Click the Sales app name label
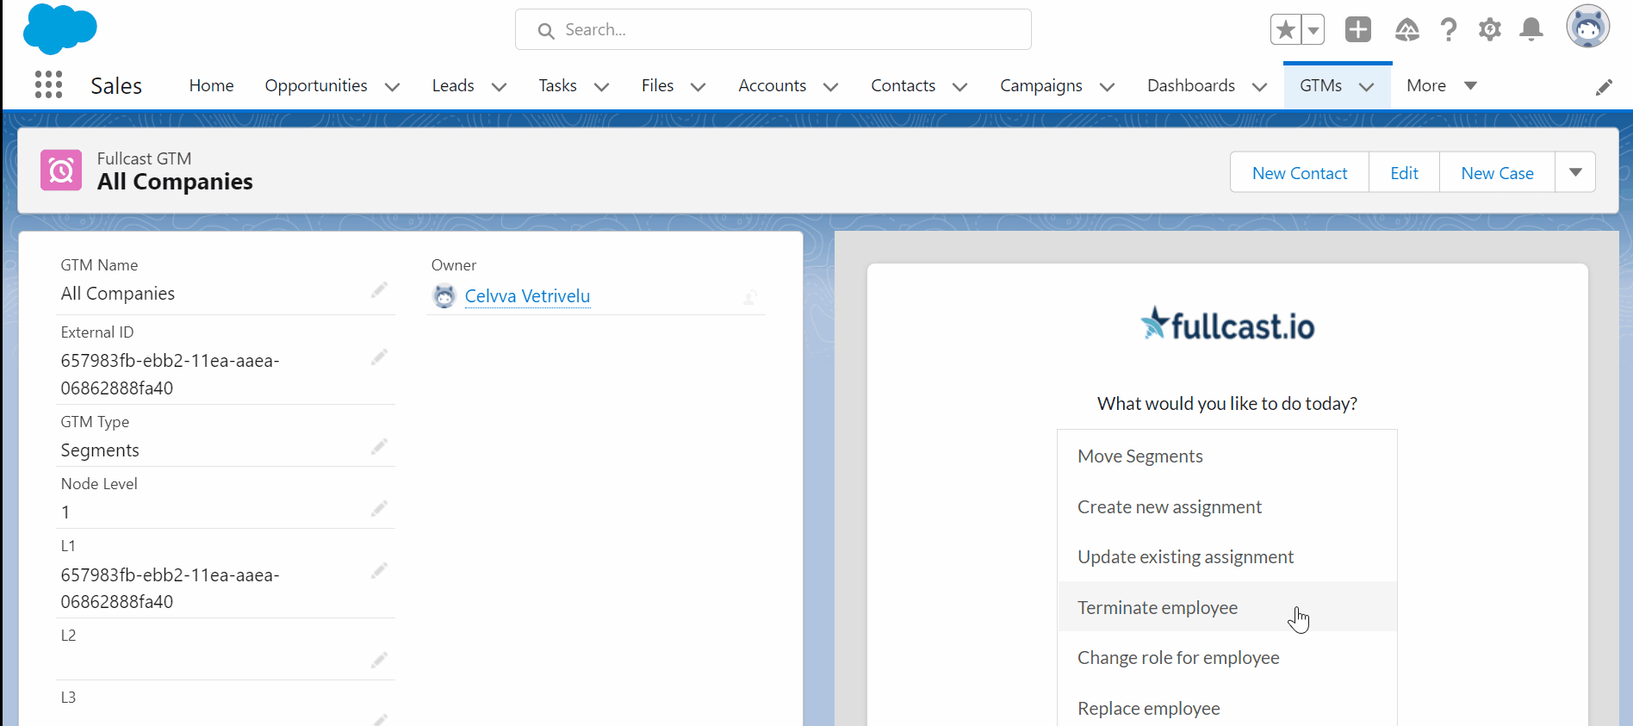 coord(116,85)
